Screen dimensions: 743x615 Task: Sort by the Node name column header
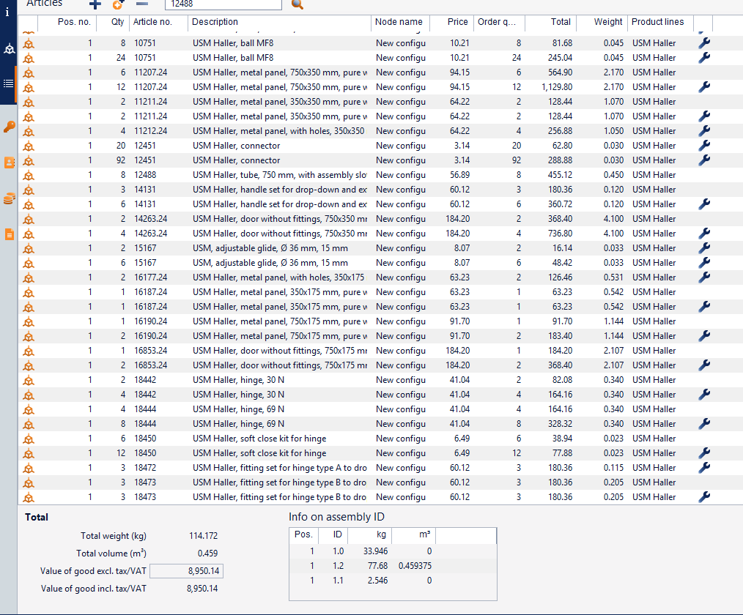400,22
